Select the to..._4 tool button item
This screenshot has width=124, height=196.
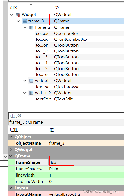point(42,63)
